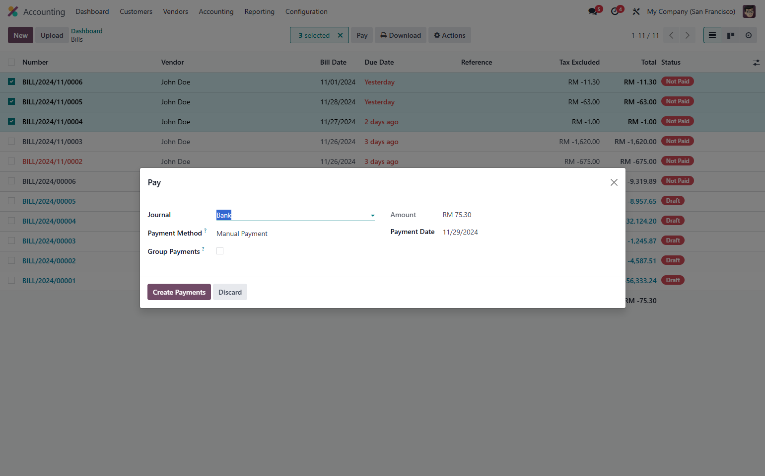
Task: Close the Pay dialog
Action: [x=614, y=182]
